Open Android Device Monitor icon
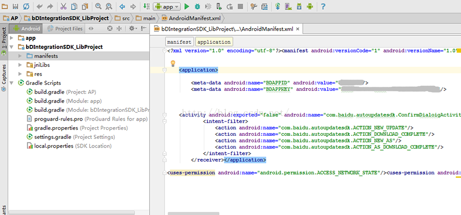The image size is (461, 215). [309, 6]
